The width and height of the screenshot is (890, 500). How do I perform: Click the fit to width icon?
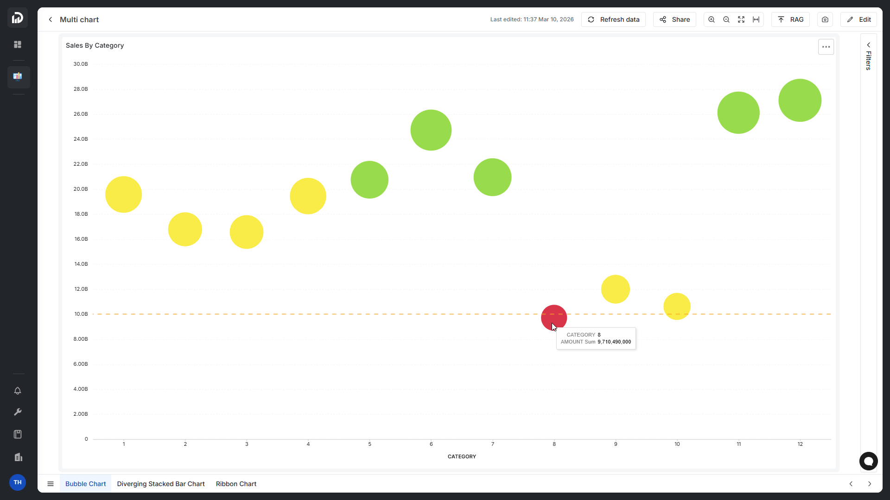[x=756, y=19]
